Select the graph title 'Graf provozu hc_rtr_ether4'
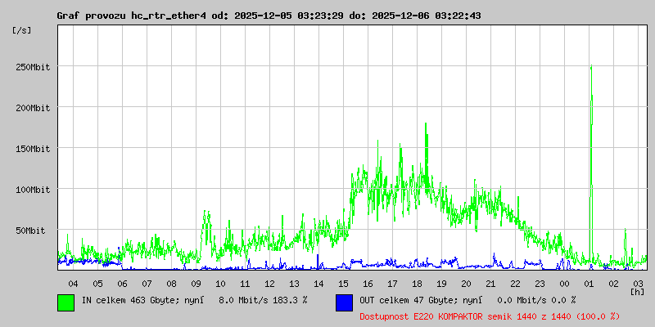 tap(131, 16)
